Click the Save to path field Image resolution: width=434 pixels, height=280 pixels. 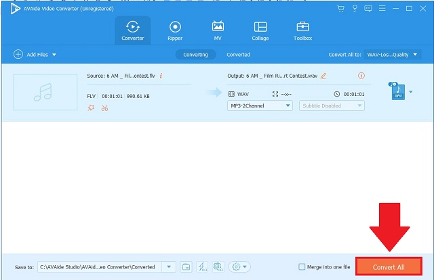[100, 267]
